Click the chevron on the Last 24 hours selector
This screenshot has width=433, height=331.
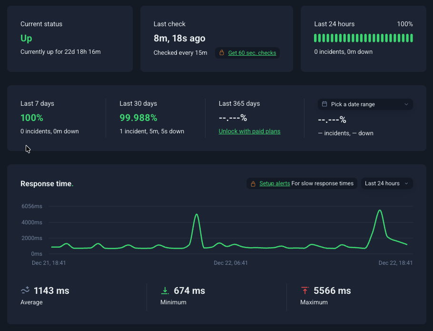407,183
